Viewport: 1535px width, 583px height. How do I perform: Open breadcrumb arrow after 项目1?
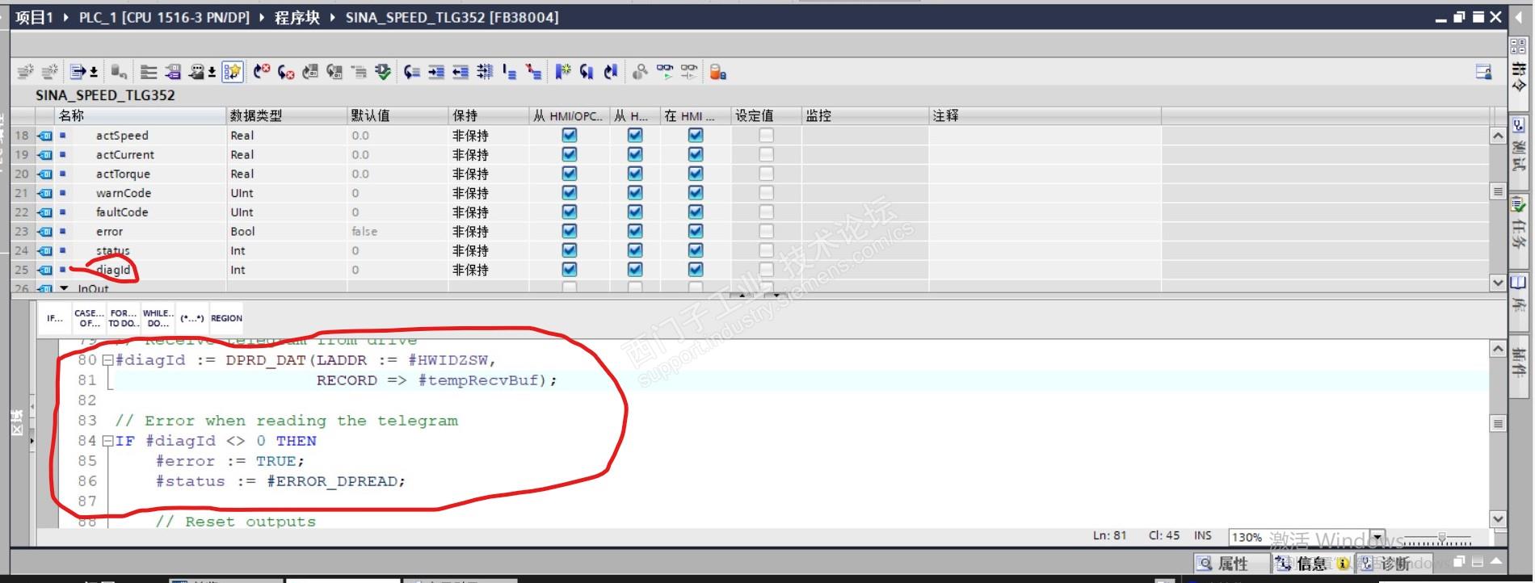pyautogui.click(x=65, y=17)
